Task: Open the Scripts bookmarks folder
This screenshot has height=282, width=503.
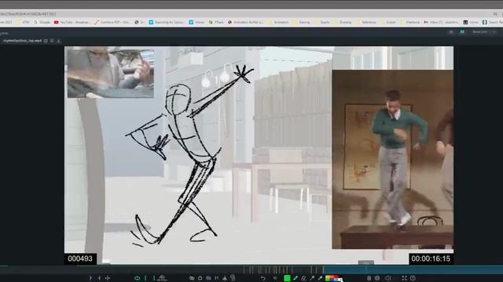Action: [388, 23]
